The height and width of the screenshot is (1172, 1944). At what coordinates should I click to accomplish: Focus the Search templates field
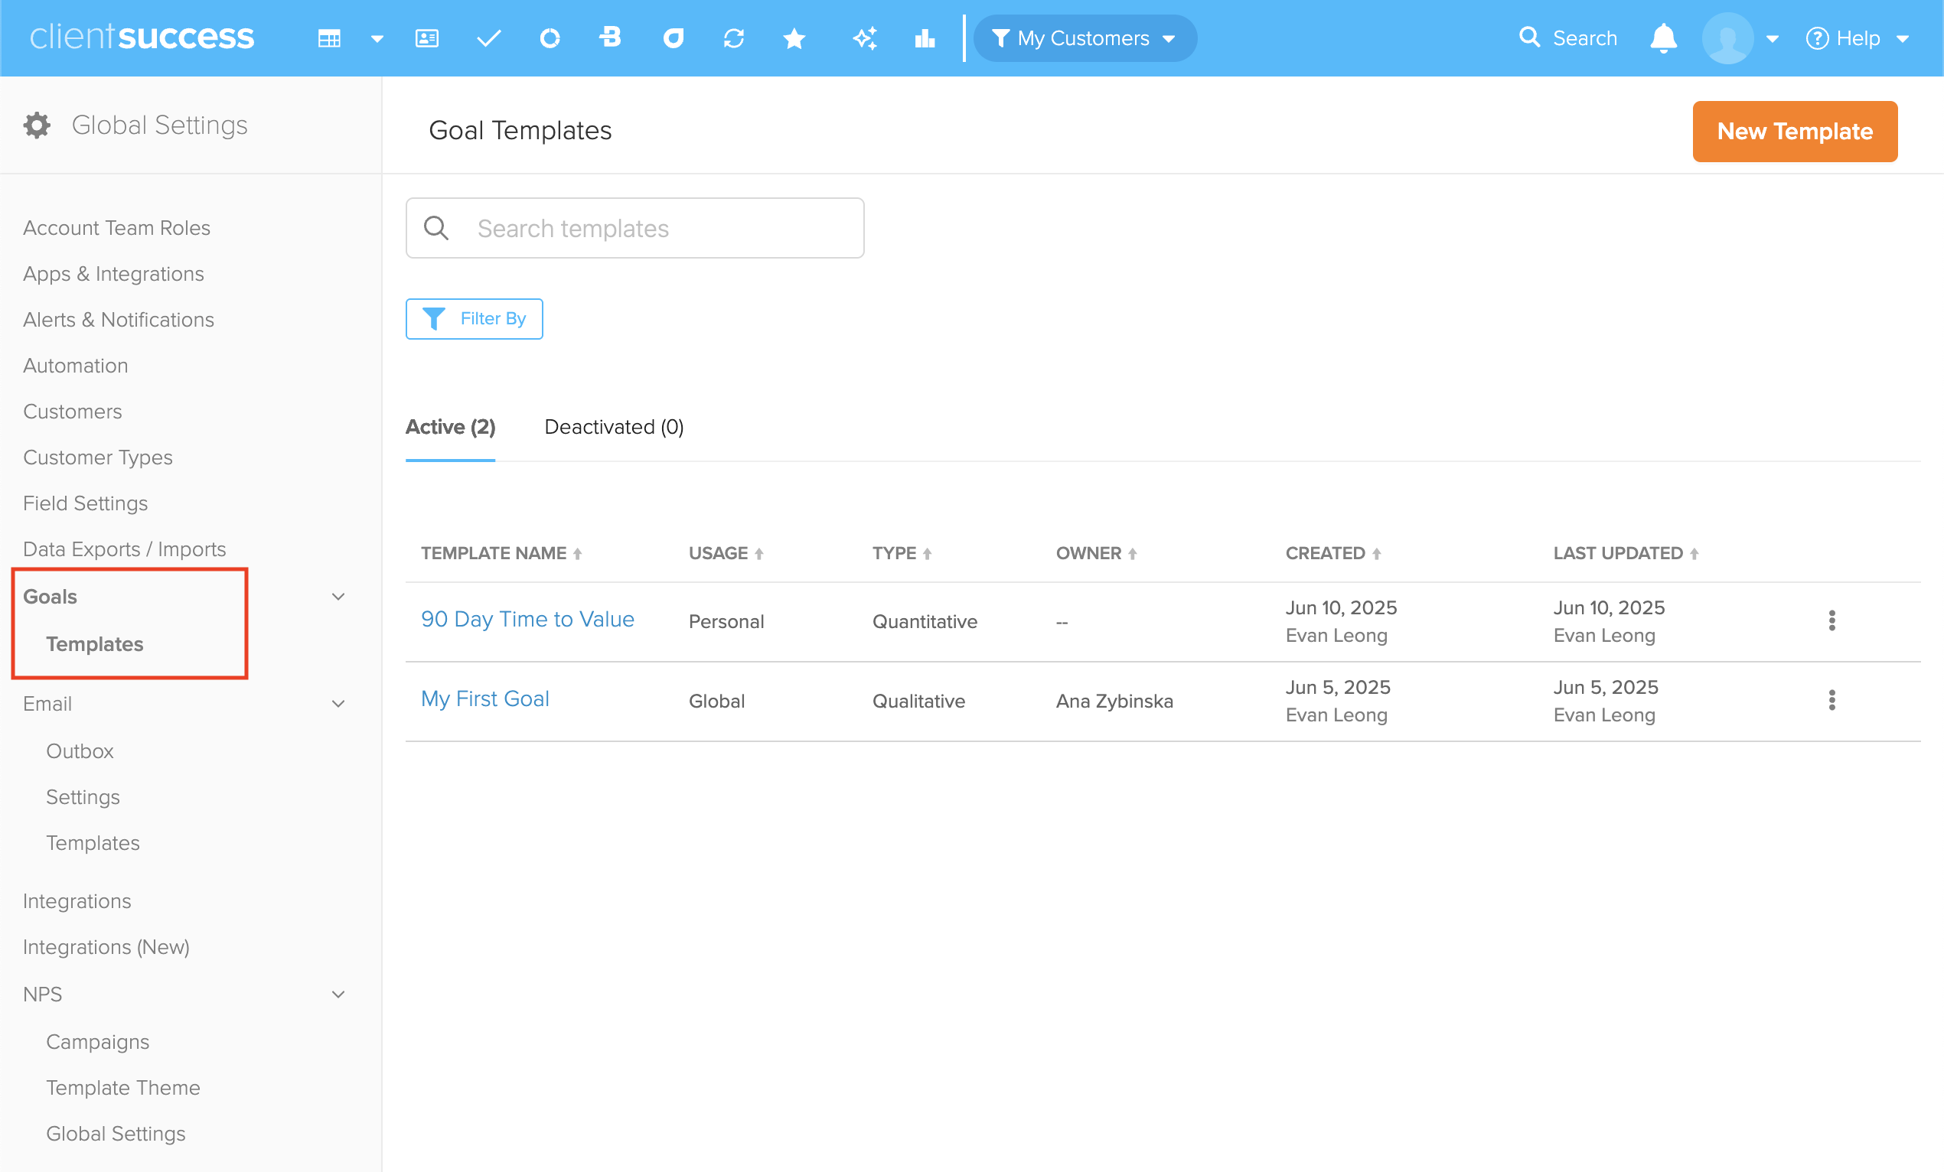[x=635, y=228]
